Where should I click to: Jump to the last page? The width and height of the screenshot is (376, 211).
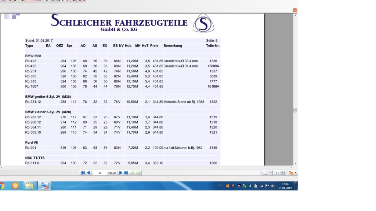pyautogui.click(x=126, y=173)
